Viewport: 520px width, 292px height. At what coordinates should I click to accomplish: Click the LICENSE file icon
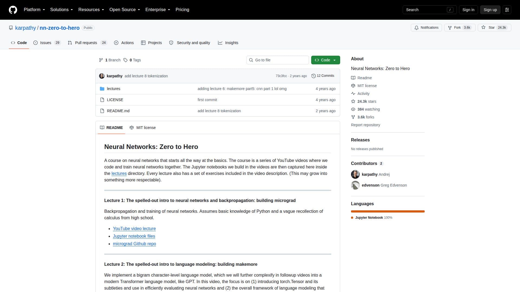coord(102,100)
